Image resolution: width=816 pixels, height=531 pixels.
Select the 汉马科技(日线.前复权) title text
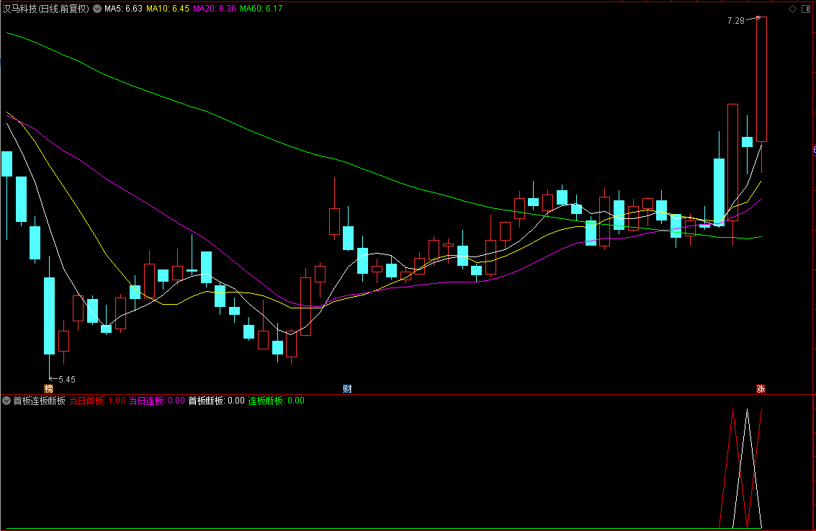coord(46,9)
